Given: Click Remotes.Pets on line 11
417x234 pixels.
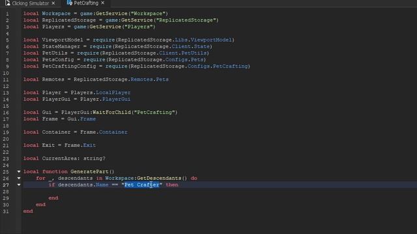Looking at the screenshot, I should pos(149,79).
